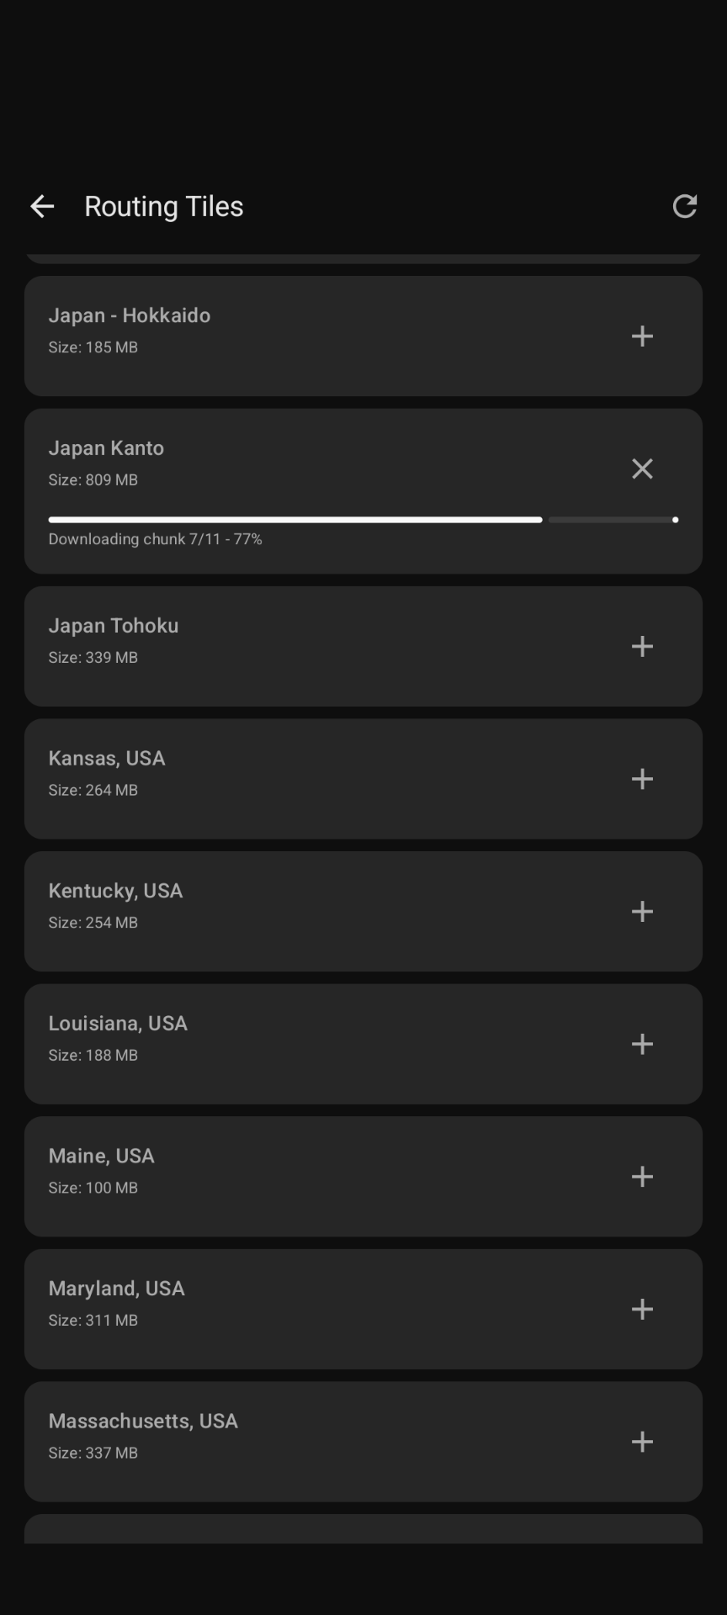Image resolution: width=727 pixels, height=1615 pixels.
Task: Tap plus icon for Maine, USA
Action: (x=642, y=1176)
